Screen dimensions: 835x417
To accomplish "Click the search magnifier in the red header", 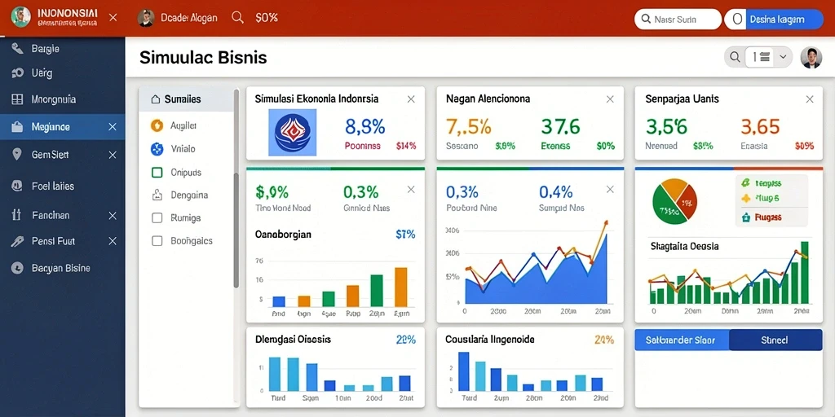I will click(x=237, y=18).
